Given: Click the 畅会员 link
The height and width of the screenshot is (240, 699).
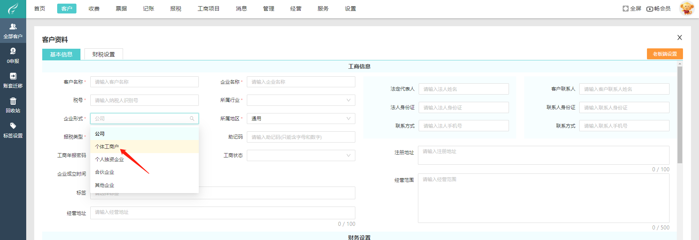Looking at the screenshot, I should [x=659, y=9].
